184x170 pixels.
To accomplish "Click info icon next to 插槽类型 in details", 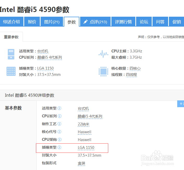I will coord(59,147).
